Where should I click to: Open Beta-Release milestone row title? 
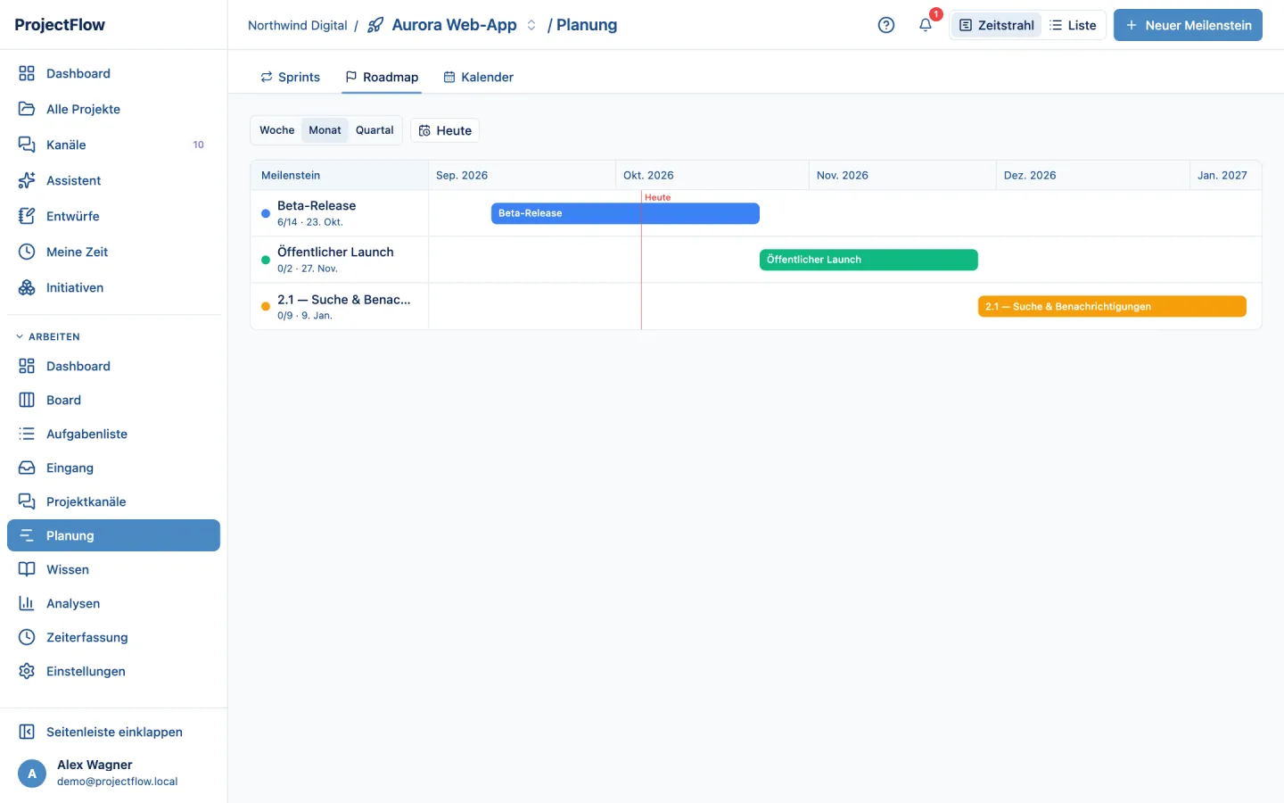coord(317,205)
